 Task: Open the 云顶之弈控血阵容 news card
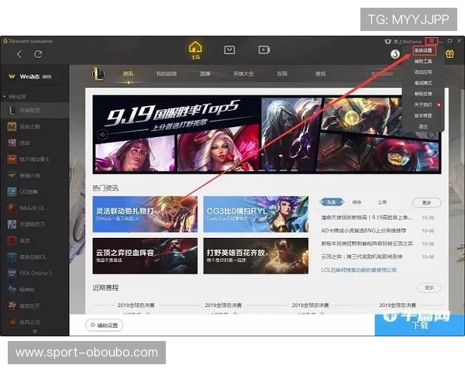(145, 256)
